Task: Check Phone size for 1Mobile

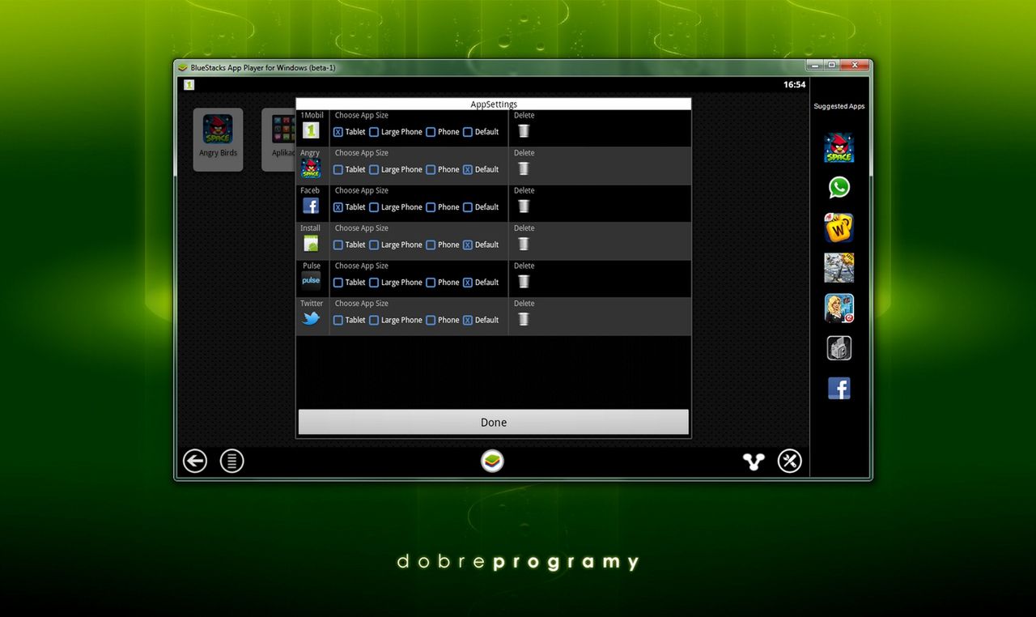Action: tap(431, 132)
